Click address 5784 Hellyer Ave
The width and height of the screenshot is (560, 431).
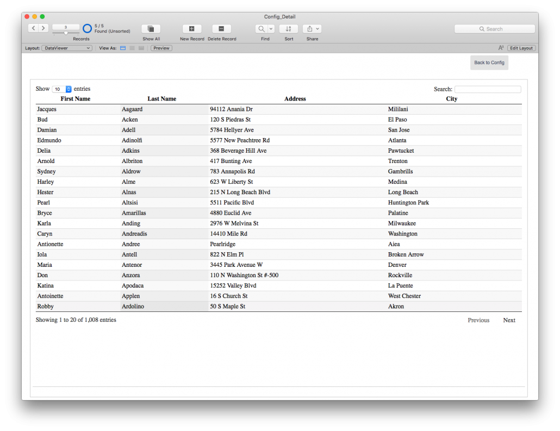pos(232,129)
